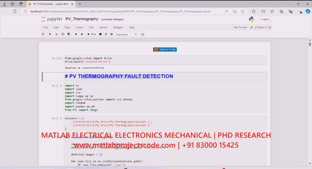Click the browser address bar URL

coord(120,11)
